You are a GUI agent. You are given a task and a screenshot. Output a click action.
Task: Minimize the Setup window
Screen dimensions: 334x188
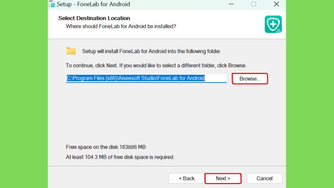[x=231, y=4]
